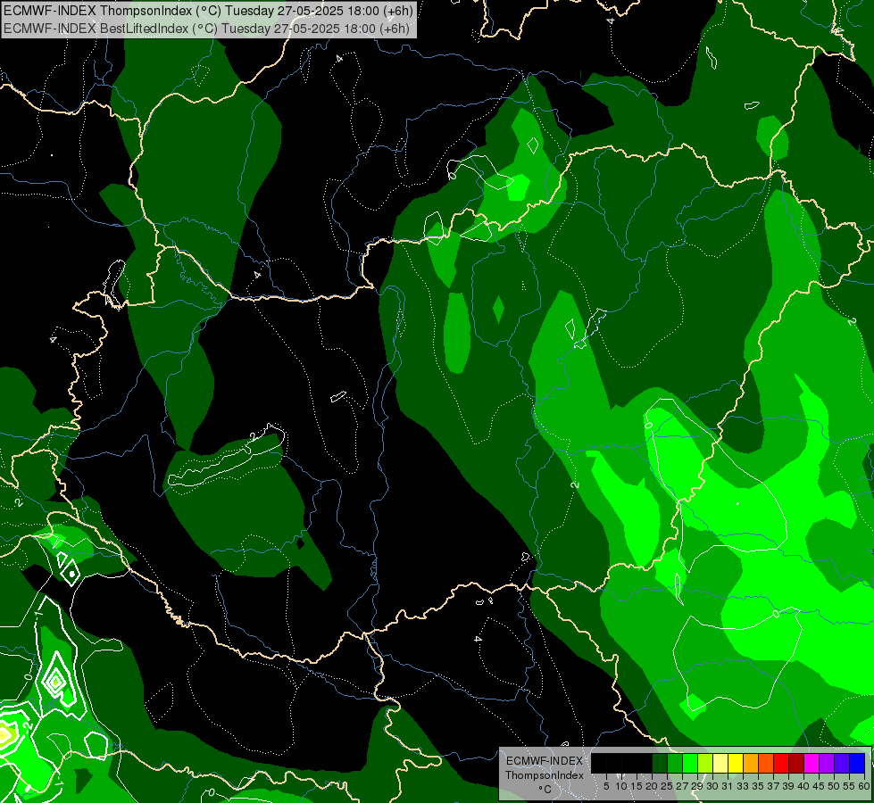Select the indigo 50–55 legend swatch
Image resolution: width=874 pixels, height=803 pixels.
tap(842, 763)
